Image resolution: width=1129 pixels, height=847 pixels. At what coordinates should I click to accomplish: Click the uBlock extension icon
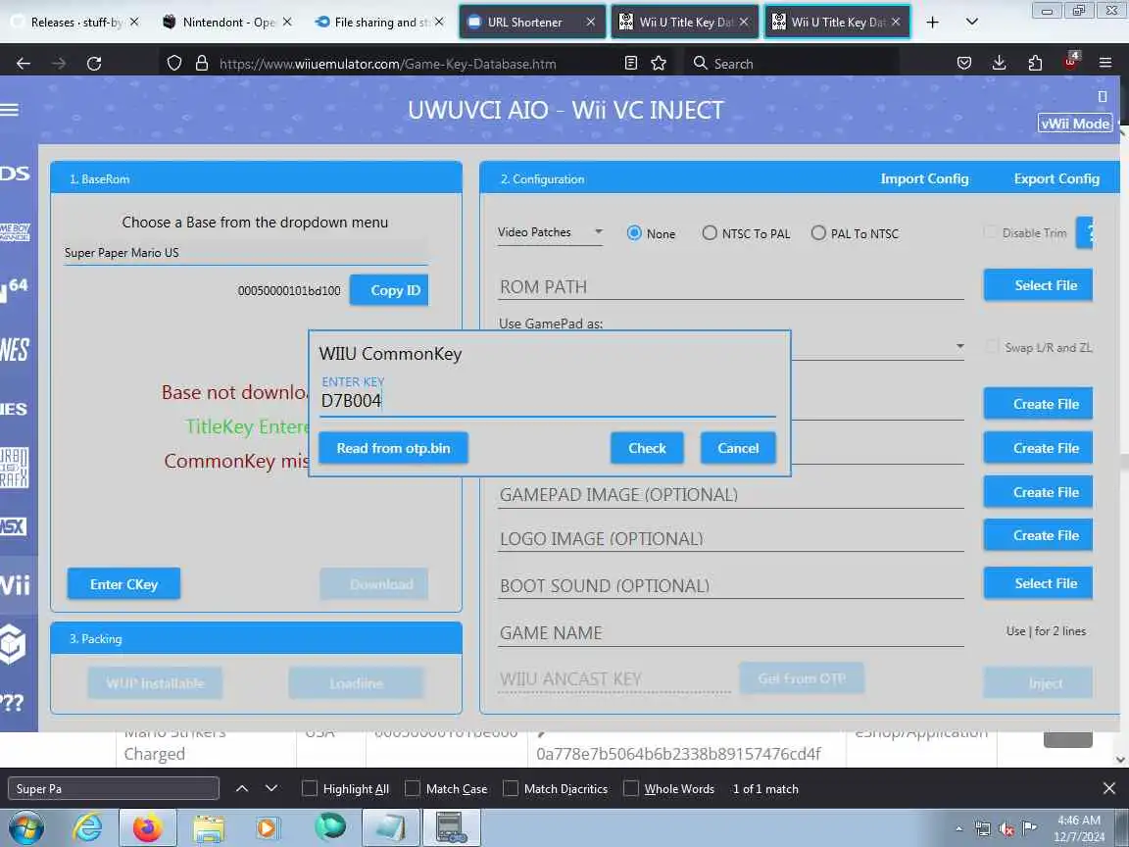1070,61
